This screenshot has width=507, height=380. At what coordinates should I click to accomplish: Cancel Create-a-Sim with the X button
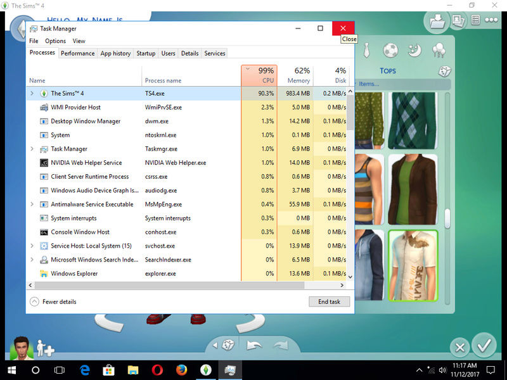click(x=460, y=348)
